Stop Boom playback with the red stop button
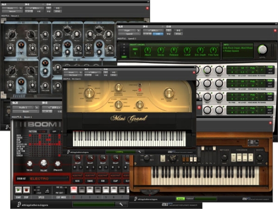Image resolution: width=278 pixels, height=209 pixels. 26,190
